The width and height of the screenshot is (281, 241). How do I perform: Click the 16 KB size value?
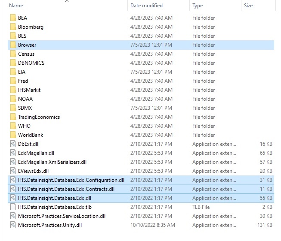click(x=266, y=144)
